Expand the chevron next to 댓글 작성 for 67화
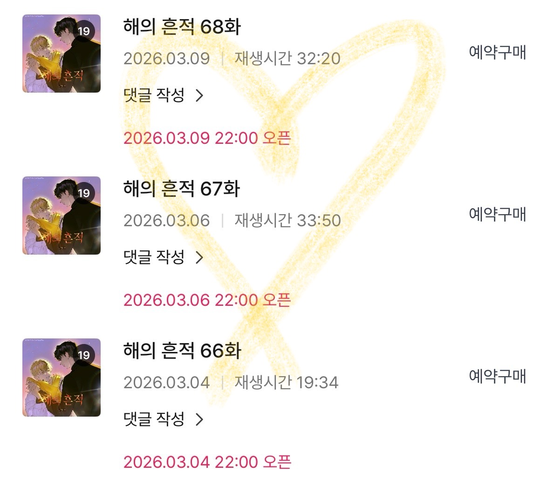 199,257
